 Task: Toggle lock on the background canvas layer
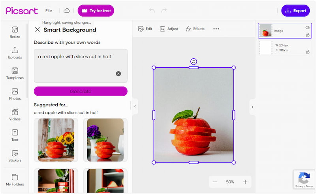[x=307, y=52]
